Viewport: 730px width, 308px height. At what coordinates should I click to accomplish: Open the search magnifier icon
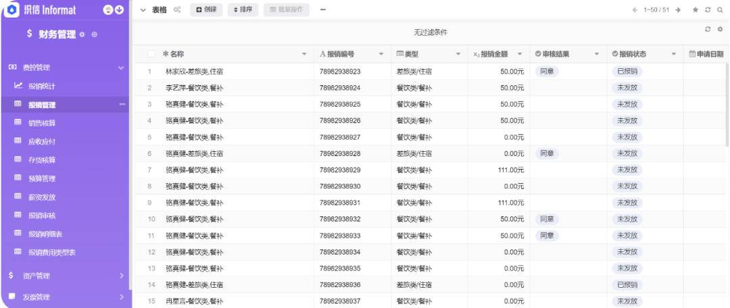point(720,9)
